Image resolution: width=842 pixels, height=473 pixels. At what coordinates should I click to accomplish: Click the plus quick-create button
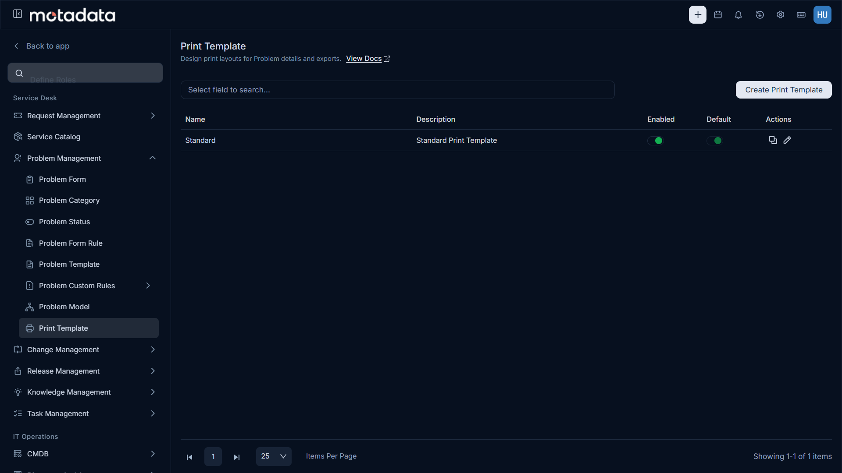pos(698,15)
